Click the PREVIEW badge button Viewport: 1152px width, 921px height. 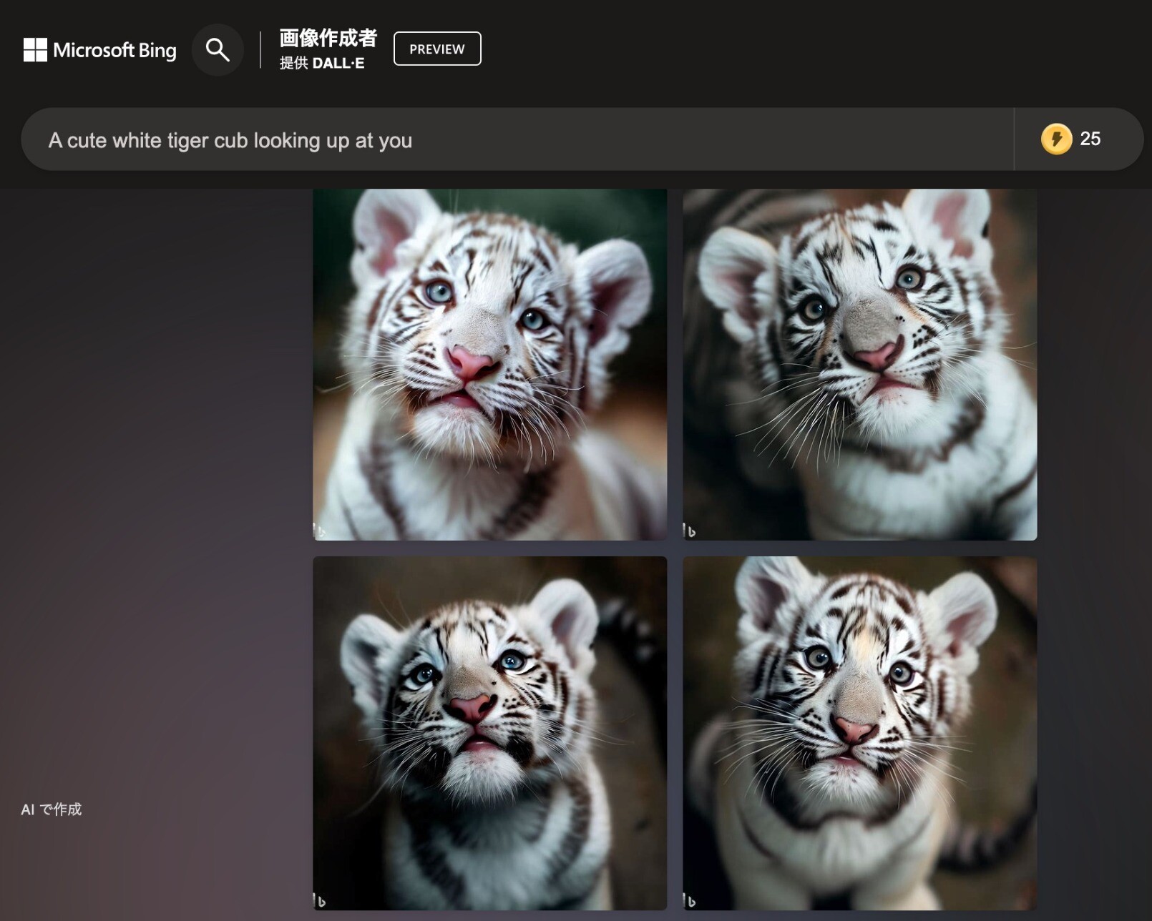[437, 49]
